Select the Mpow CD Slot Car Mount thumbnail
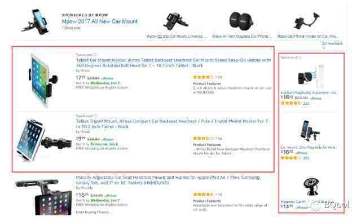361x221 pixels. (176, 22)
